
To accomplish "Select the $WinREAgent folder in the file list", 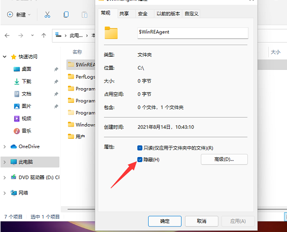I will [x=81, y=64].
